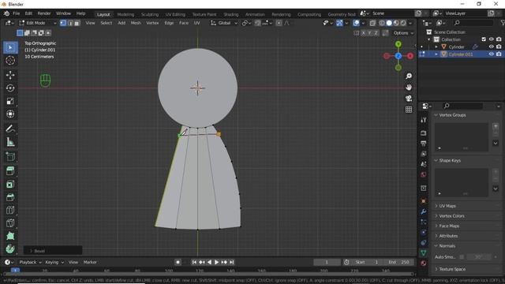Click the blue Z axis gizmo
The image size is (505, 284).
click(398, 56)
